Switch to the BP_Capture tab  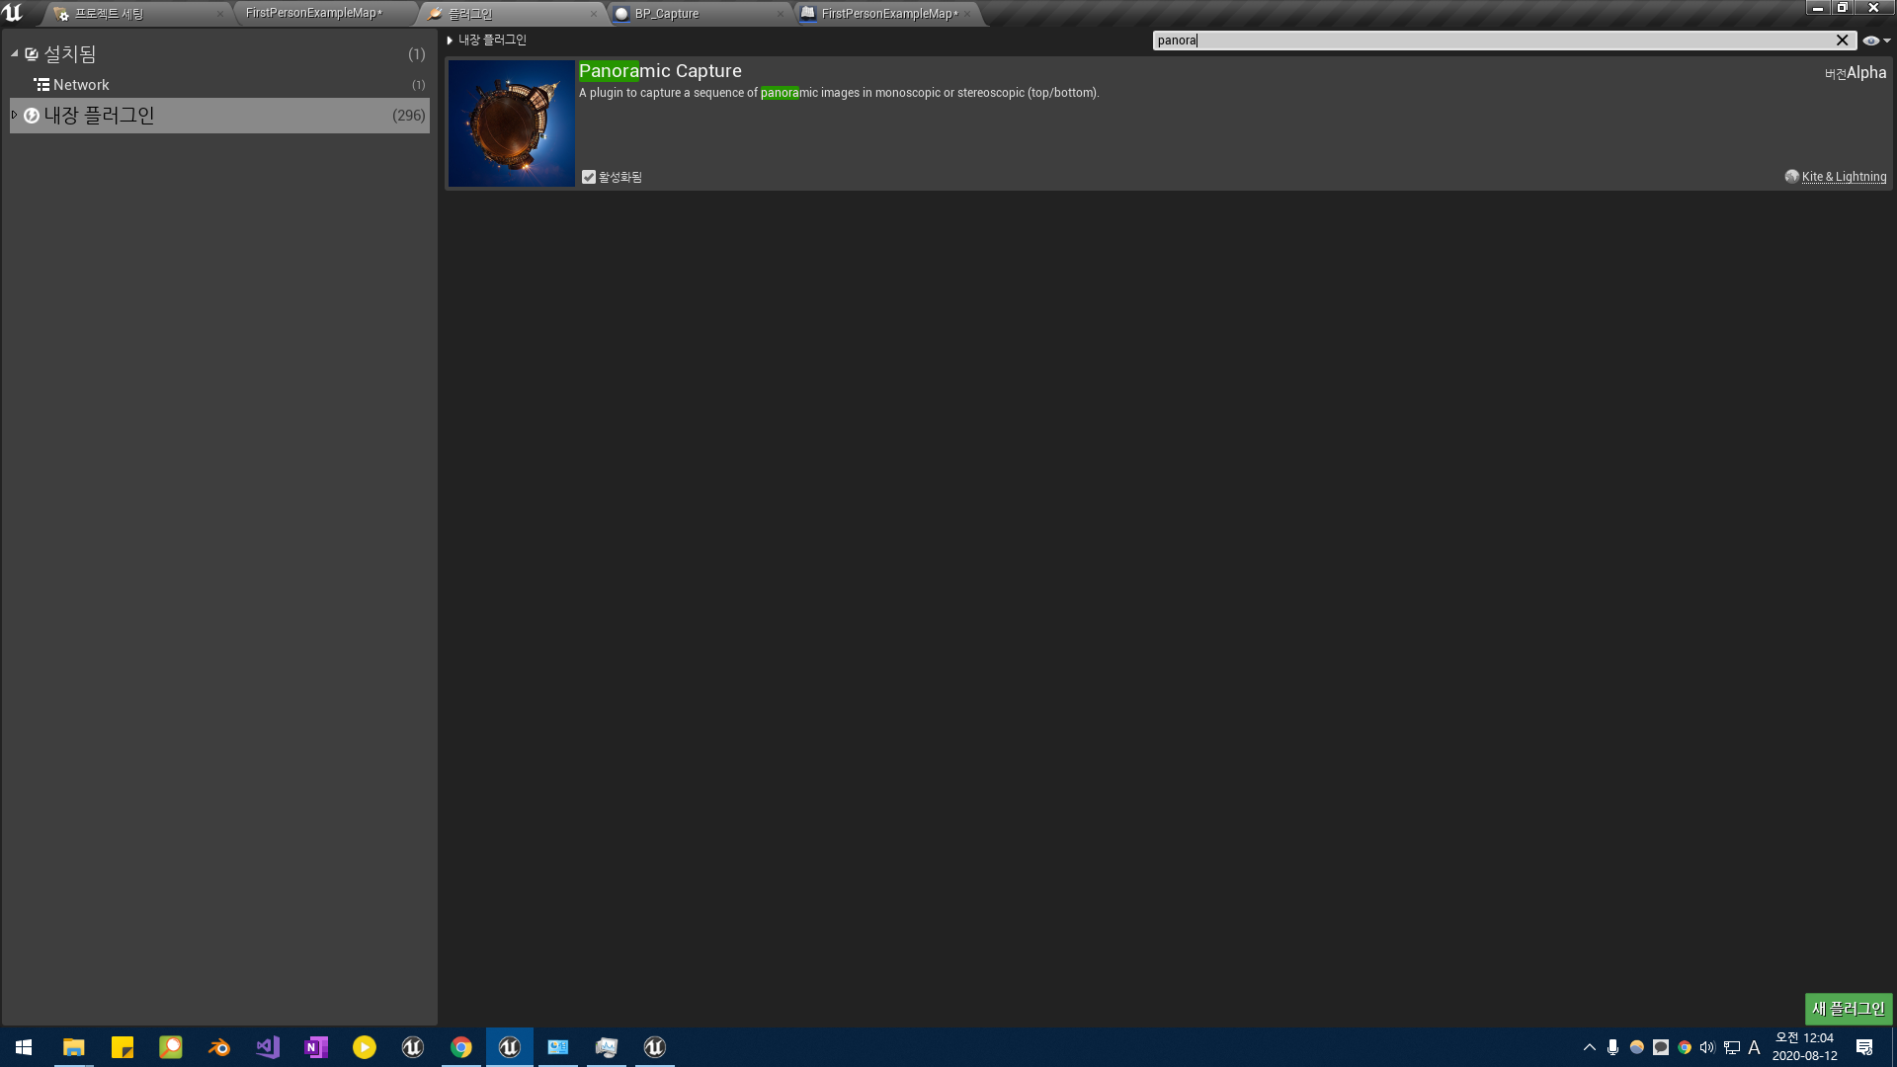click(667, 14)
